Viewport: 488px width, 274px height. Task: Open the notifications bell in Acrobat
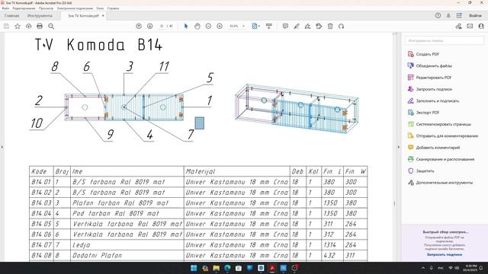448,15
